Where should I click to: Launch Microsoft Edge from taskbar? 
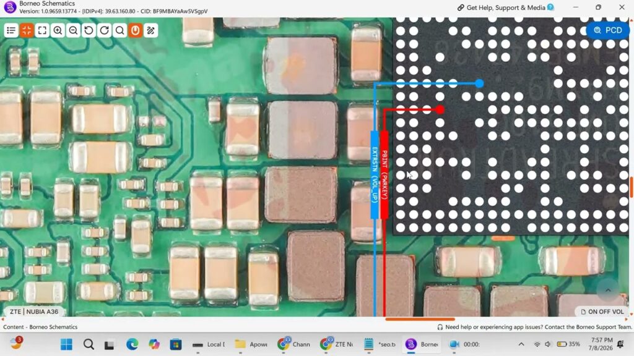point(132,344)
